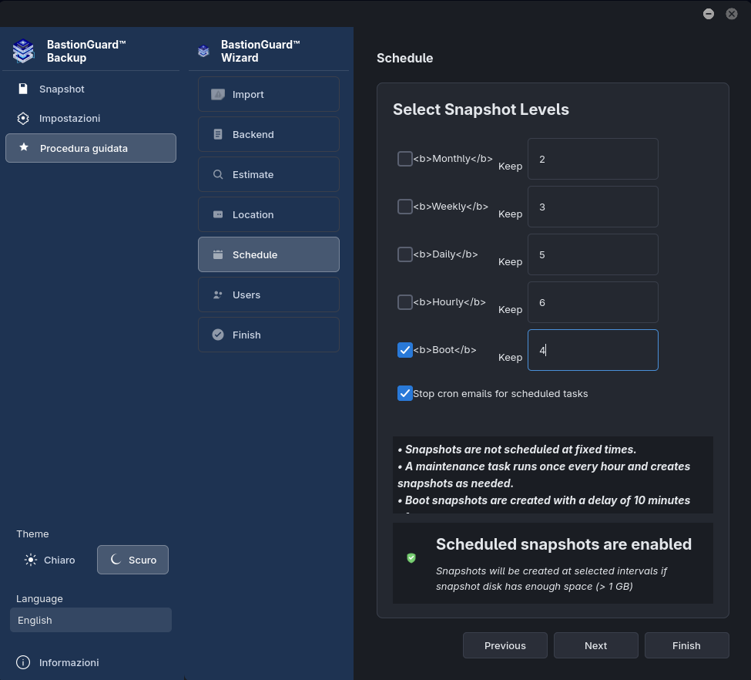Screen dimensions: 751x680
Task: Minimize the BastionGuard window
Action: tap(709, 14)
